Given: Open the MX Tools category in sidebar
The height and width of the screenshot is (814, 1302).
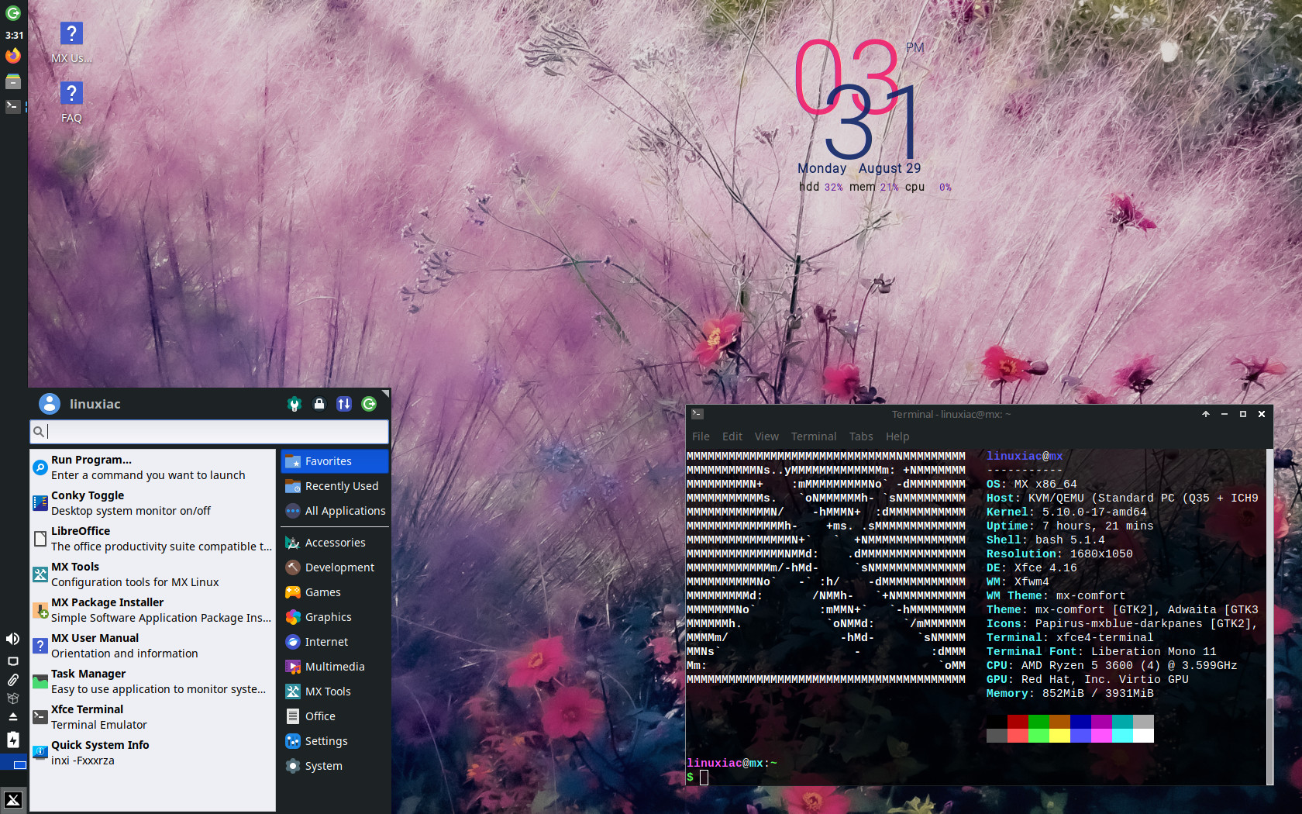Looking at the screenshot, I should [335, 692].
